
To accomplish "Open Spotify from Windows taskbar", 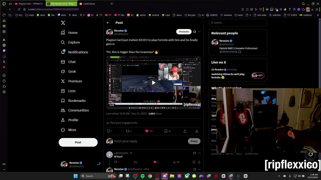I will (142, 176).
